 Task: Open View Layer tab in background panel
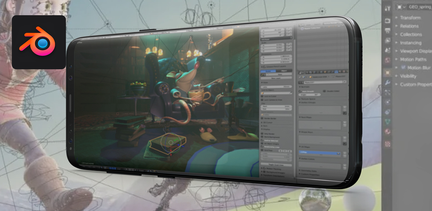387,41
